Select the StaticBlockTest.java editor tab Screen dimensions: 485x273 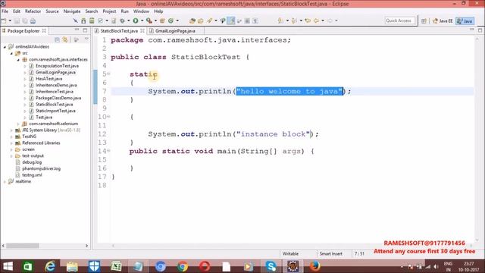(x=119, y=31)
